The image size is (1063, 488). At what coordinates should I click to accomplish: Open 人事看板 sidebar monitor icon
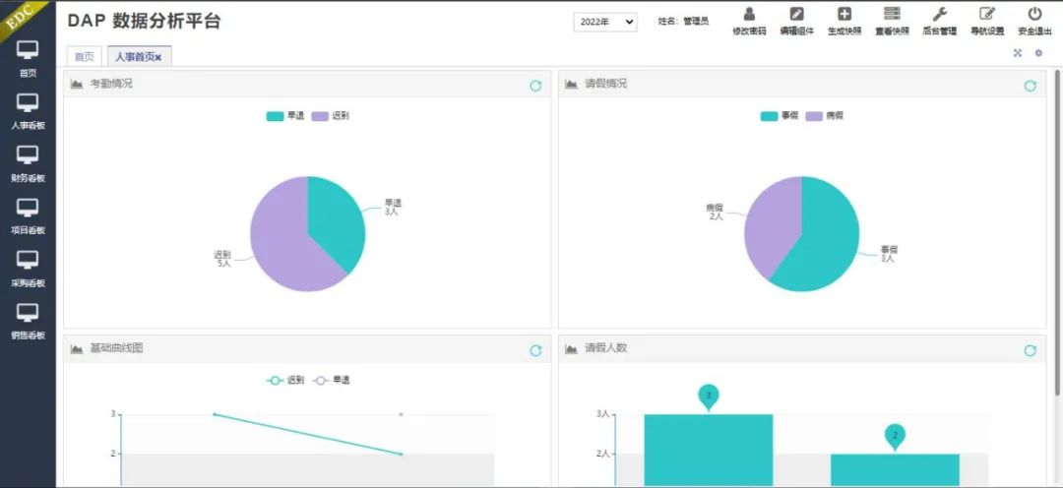(28, 103)
